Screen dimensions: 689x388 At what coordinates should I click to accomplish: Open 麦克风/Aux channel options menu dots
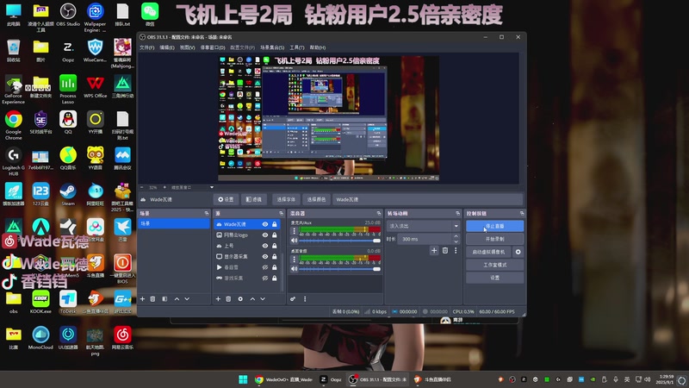click(294, 230)
